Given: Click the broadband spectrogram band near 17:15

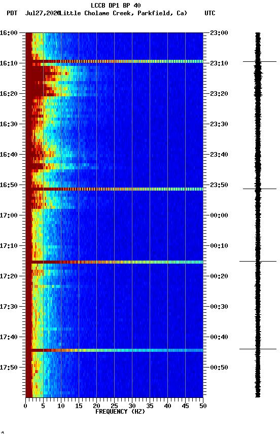Looking at the screenshot, I should (114, 262).
